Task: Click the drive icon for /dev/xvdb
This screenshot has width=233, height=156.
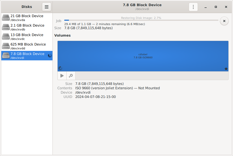Action: click(6, 27)
